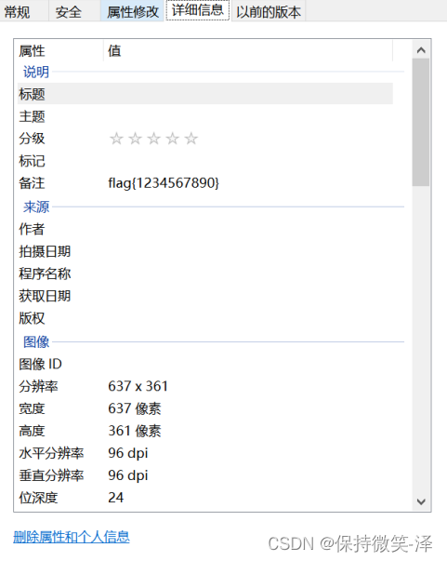Click the 高度 value 361 像素
Viewport: 447px width, 561px height.
click(135, 431)
